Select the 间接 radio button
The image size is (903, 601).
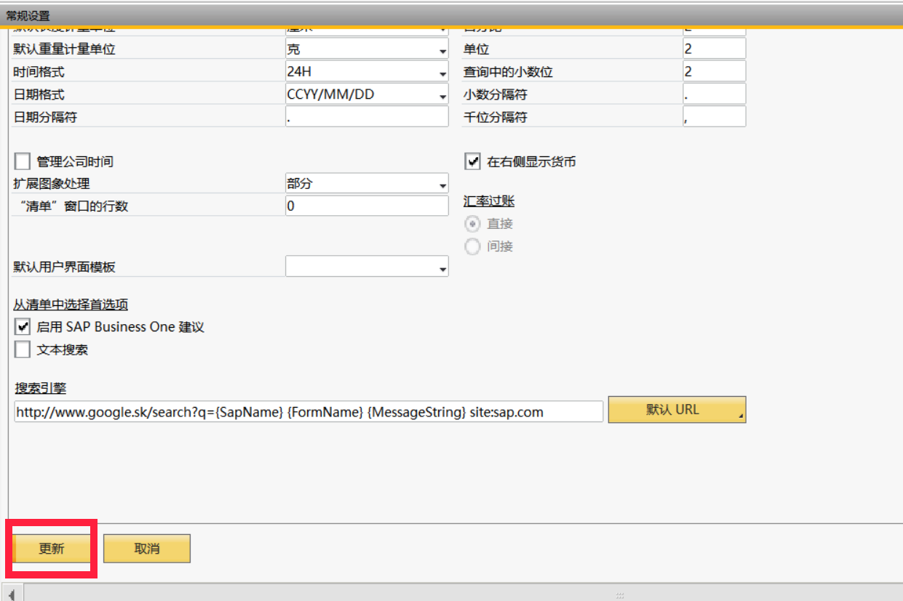(x=472, y=246)
